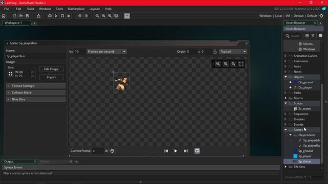Open the Marketplace menu
328x184 pixels.
click(76, 9)
